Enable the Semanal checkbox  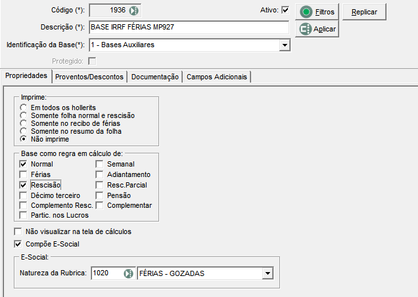click(x=99, y=164)
